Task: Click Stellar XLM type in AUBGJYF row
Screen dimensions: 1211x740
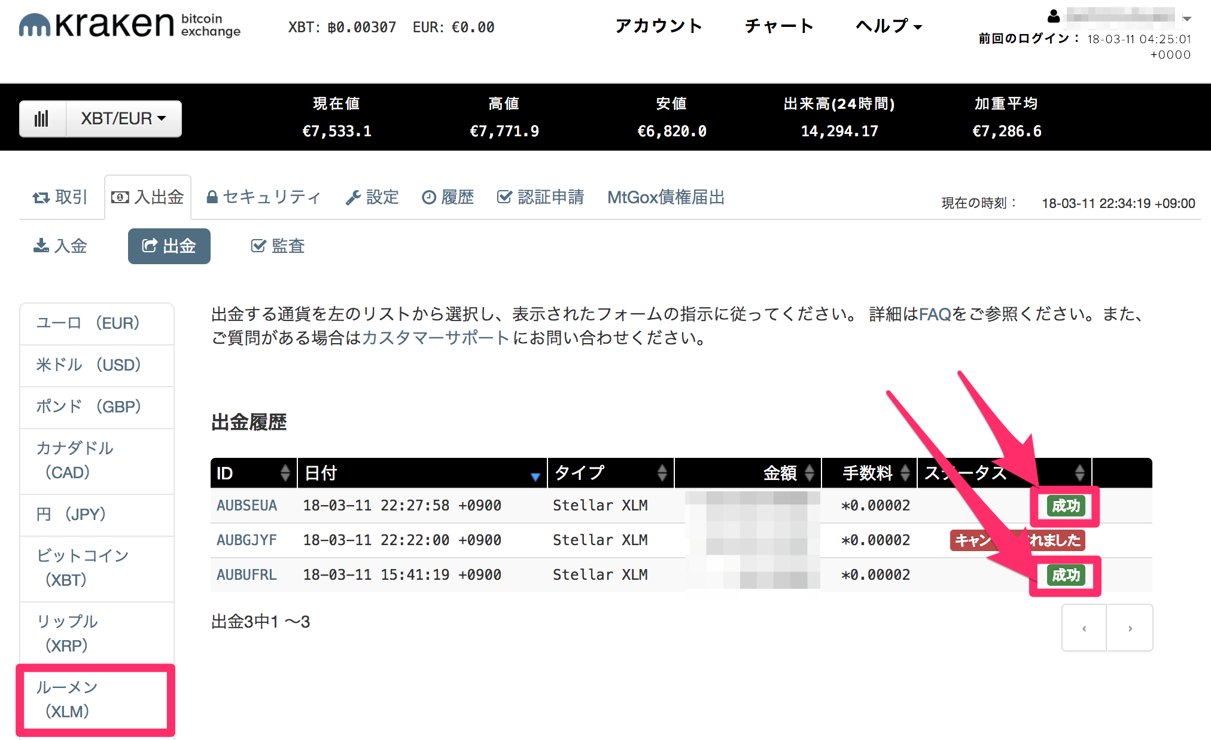Action: [600, 540]
